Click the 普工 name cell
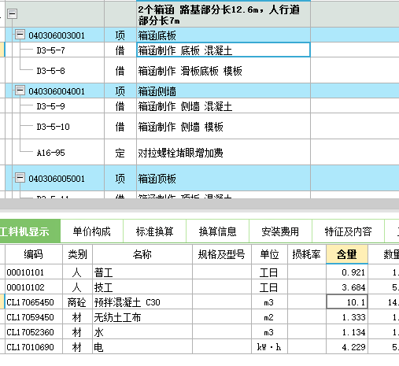The height and width of the screenshot is (366, 399). coord(142,272)
